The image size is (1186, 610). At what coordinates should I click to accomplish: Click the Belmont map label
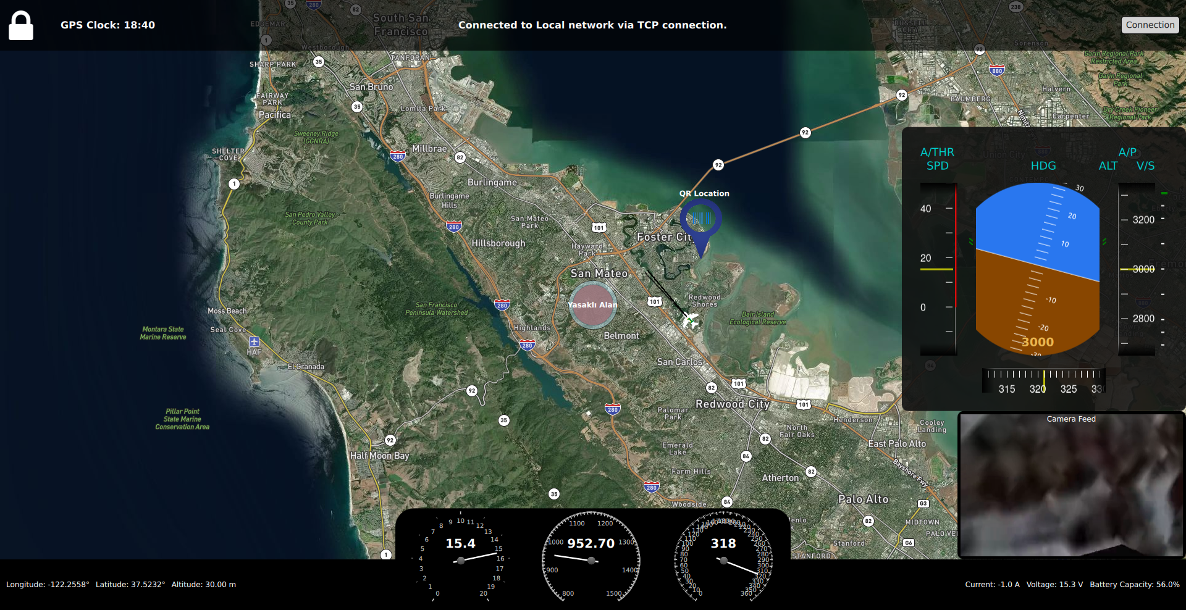coord(621,336)
